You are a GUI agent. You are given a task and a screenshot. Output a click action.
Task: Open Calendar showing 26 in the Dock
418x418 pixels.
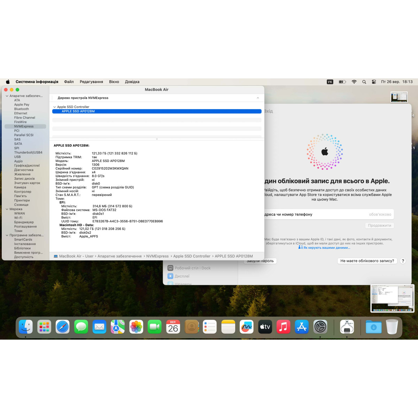click(x=173, y=327)
